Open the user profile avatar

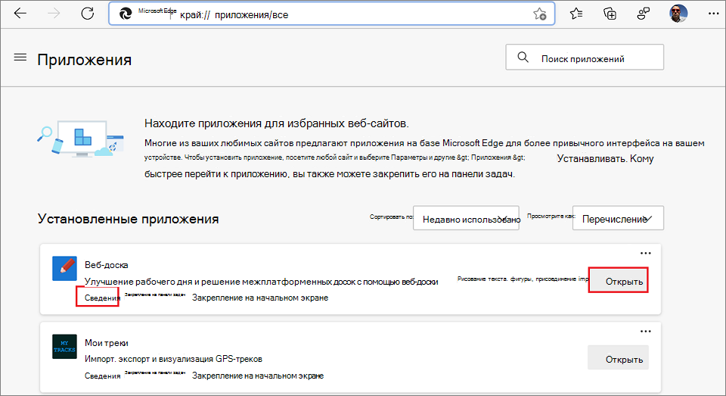678,14
